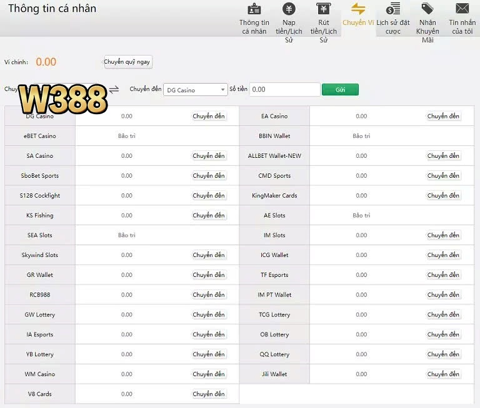The width and height of the screenshot is (480, 408).
Task: Click Chuyển đến for ICG Wallet
Action: (443, 255)
